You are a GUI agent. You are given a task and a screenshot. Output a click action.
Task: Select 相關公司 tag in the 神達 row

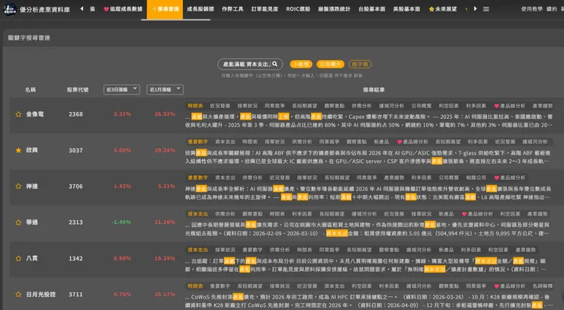(476, 177)
